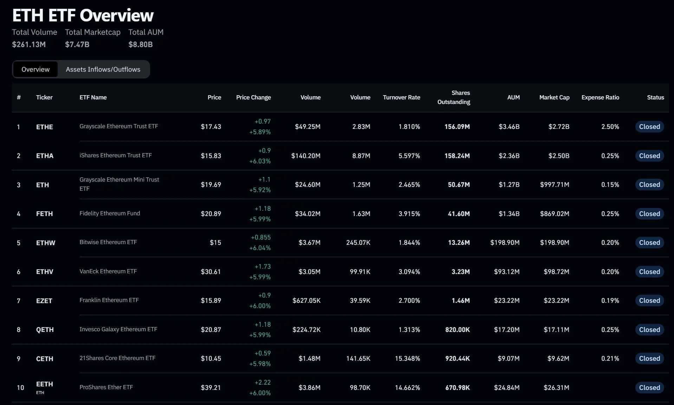This screenshot has height=405, width=674.
Task: Click the Expense Ratio column header
Action: pyautogui.click(x=600, y=97)
